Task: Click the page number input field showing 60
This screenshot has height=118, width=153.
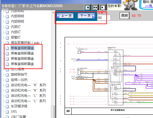Action: tap(104, 18)
